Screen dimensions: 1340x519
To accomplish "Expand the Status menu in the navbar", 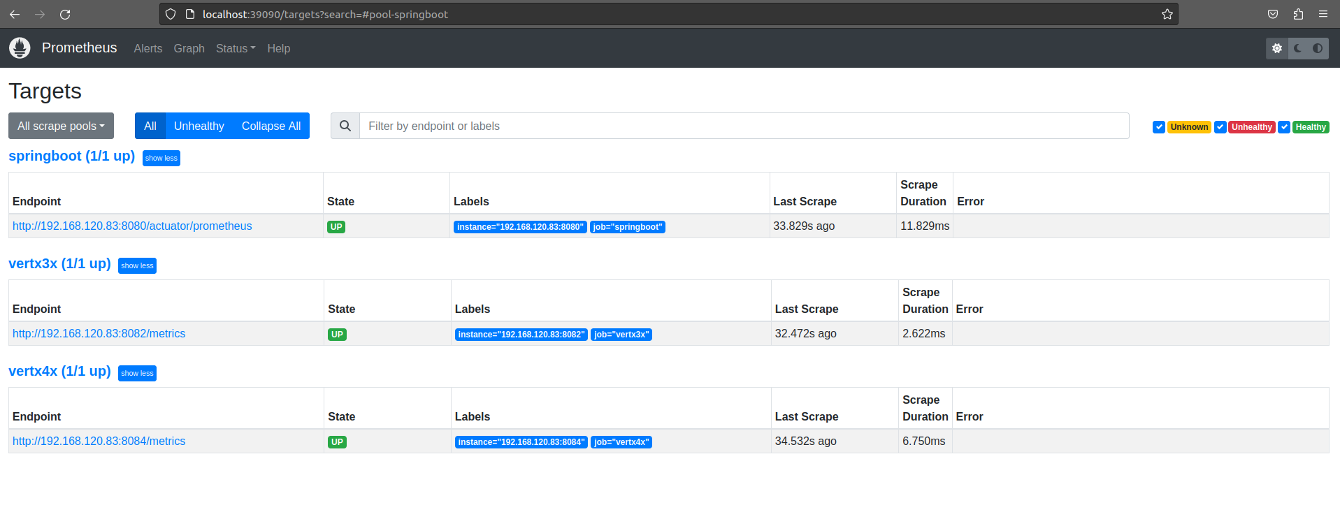I will tap(236, 48).
